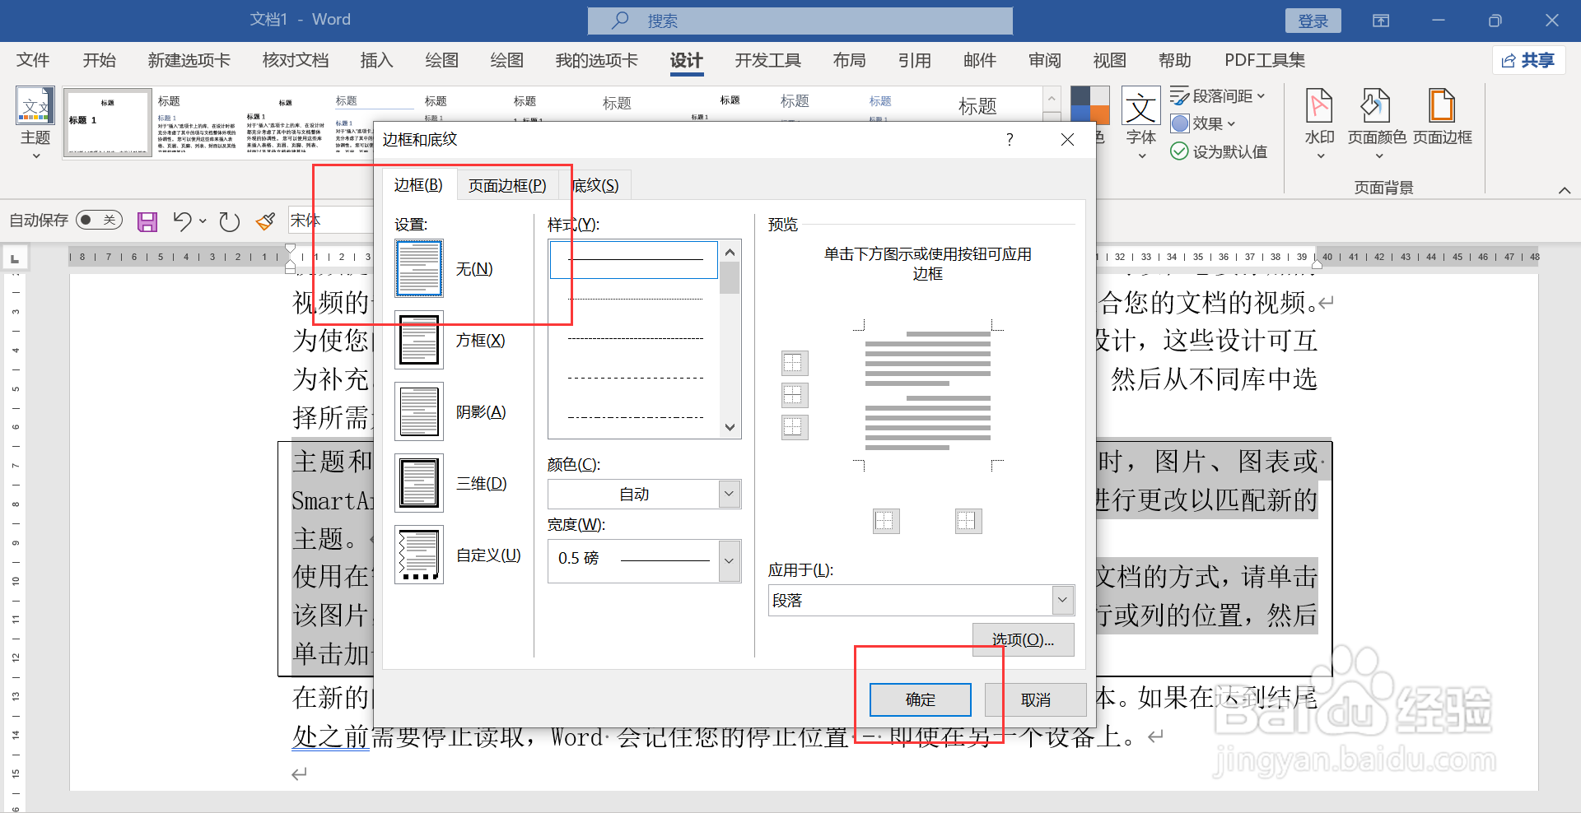Screen dimensions: 1581x813
Task: Switch to the Shading (底纹) tab
Action: click(595, 186)
